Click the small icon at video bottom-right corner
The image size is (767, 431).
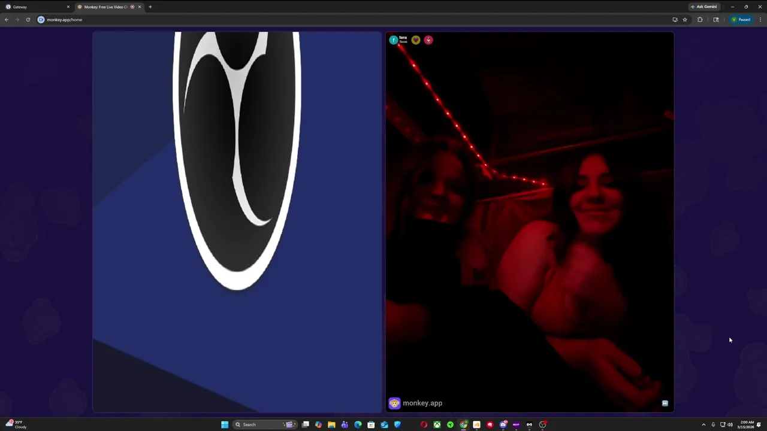665,403
